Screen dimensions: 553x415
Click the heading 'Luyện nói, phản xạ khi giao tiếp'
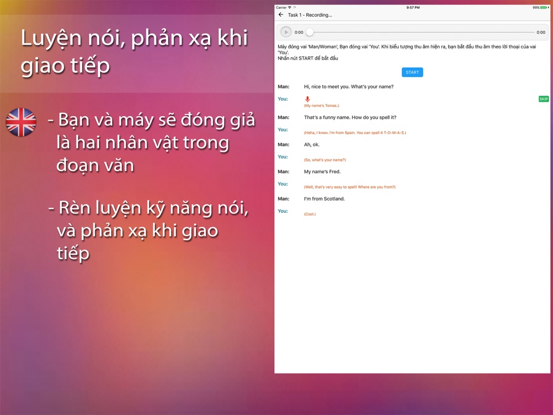(x=134, y=51)
